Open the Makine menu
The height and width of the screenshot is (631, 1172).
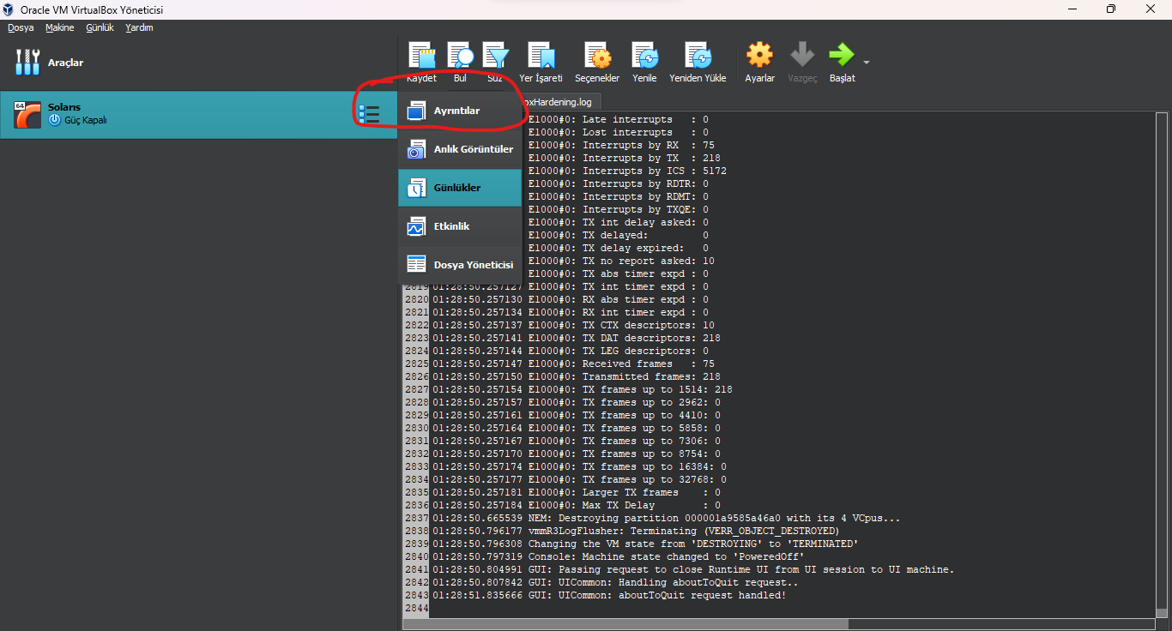(x=60, y=27)
